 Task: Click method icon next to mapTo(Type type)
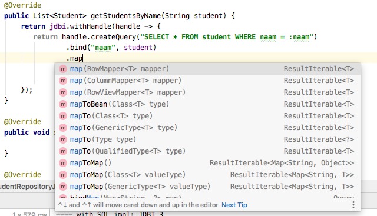coord(63,139)
